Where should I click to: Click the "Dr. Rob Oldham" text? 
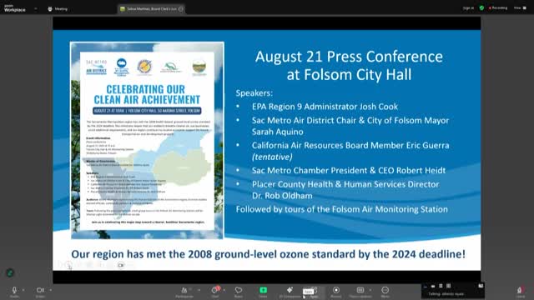point(282,196)
